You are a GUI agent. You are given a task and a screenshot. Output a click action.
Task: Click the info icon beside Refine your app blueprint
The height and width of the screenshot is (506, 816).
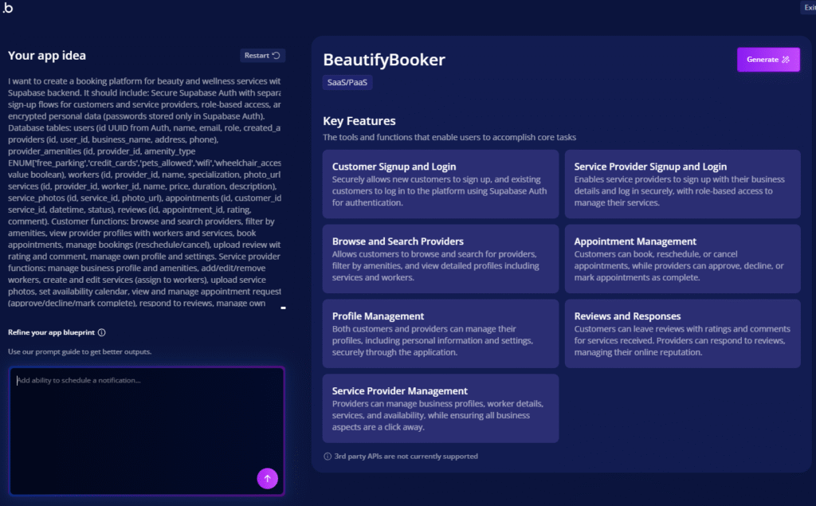point(101,333)
